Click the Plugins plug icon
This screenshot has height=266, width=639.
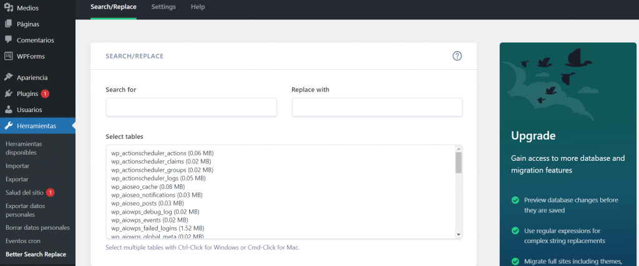[x=8, y=93]
